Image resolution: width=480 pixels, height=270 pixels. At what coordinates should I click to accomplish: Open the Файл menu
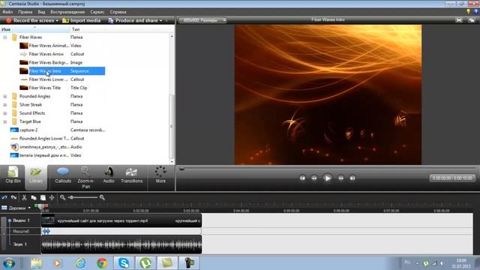[7, 12]
